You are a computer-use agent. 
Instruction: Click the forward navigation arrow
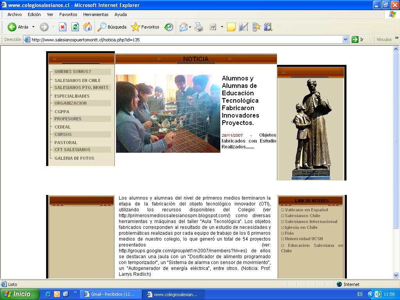[x=44, y=27]
